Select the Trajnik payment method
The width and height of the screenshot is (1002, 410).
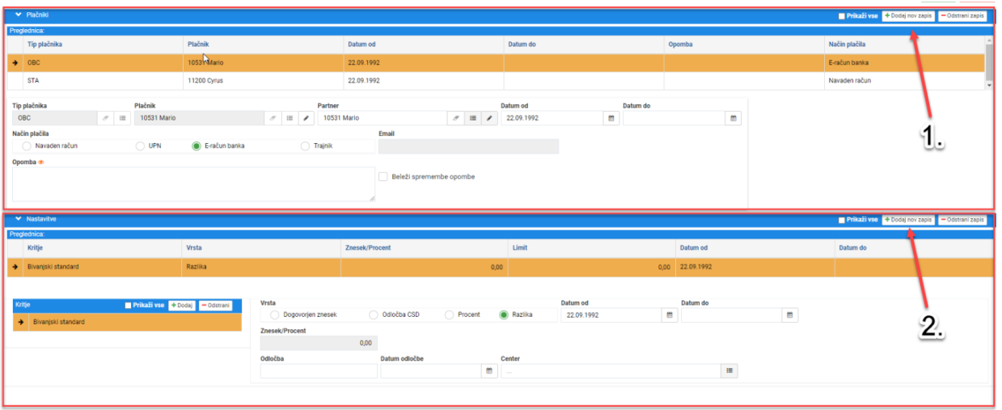(x=316, y=146)
